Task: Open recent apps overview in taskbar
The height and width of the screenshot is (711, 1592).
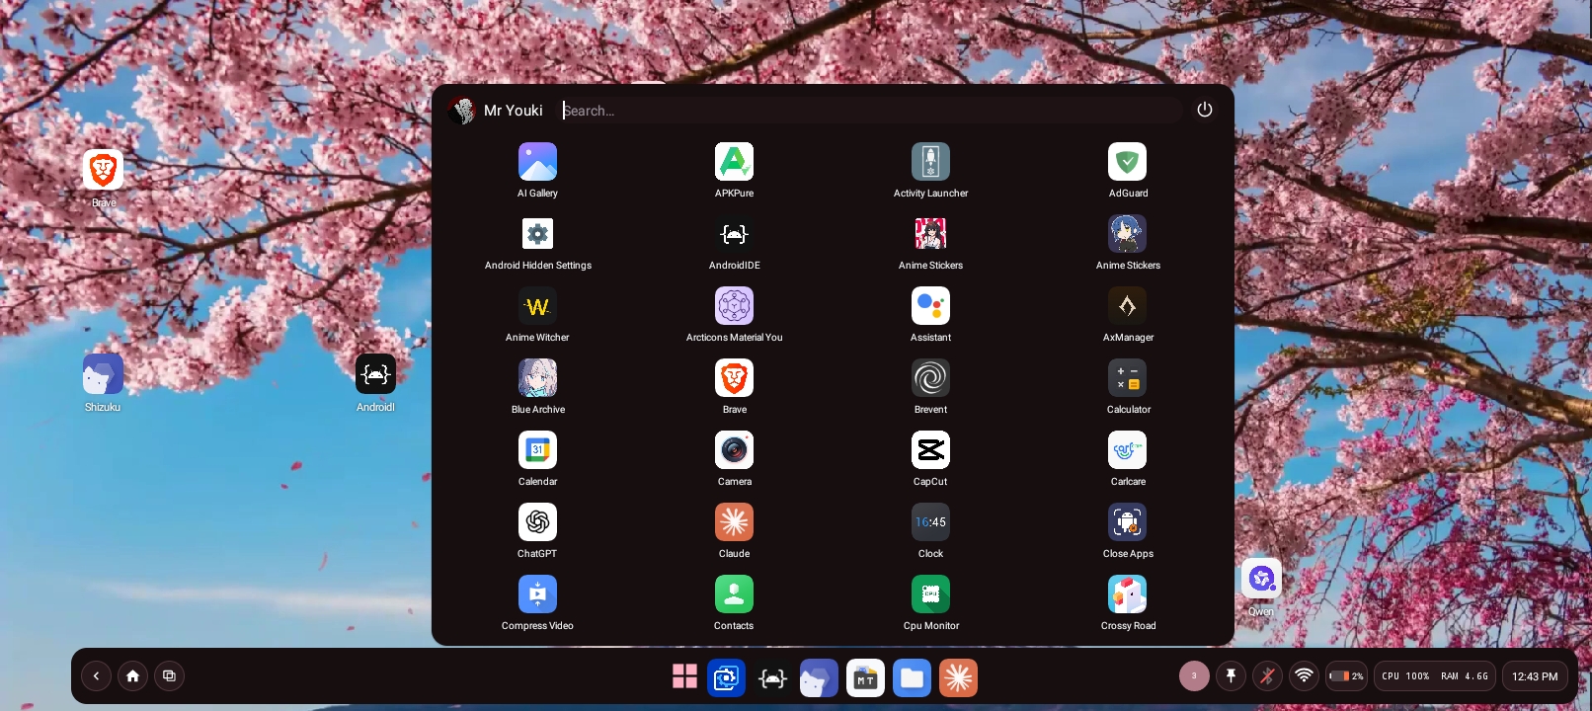Action: (x=169, y=676)
